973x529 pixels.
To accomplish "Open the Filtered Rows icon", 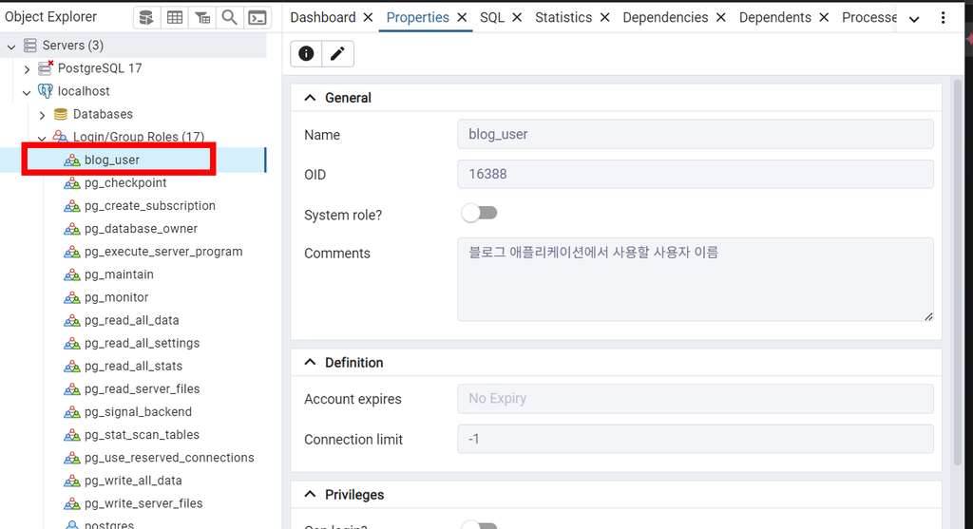I will coord(202,17).
